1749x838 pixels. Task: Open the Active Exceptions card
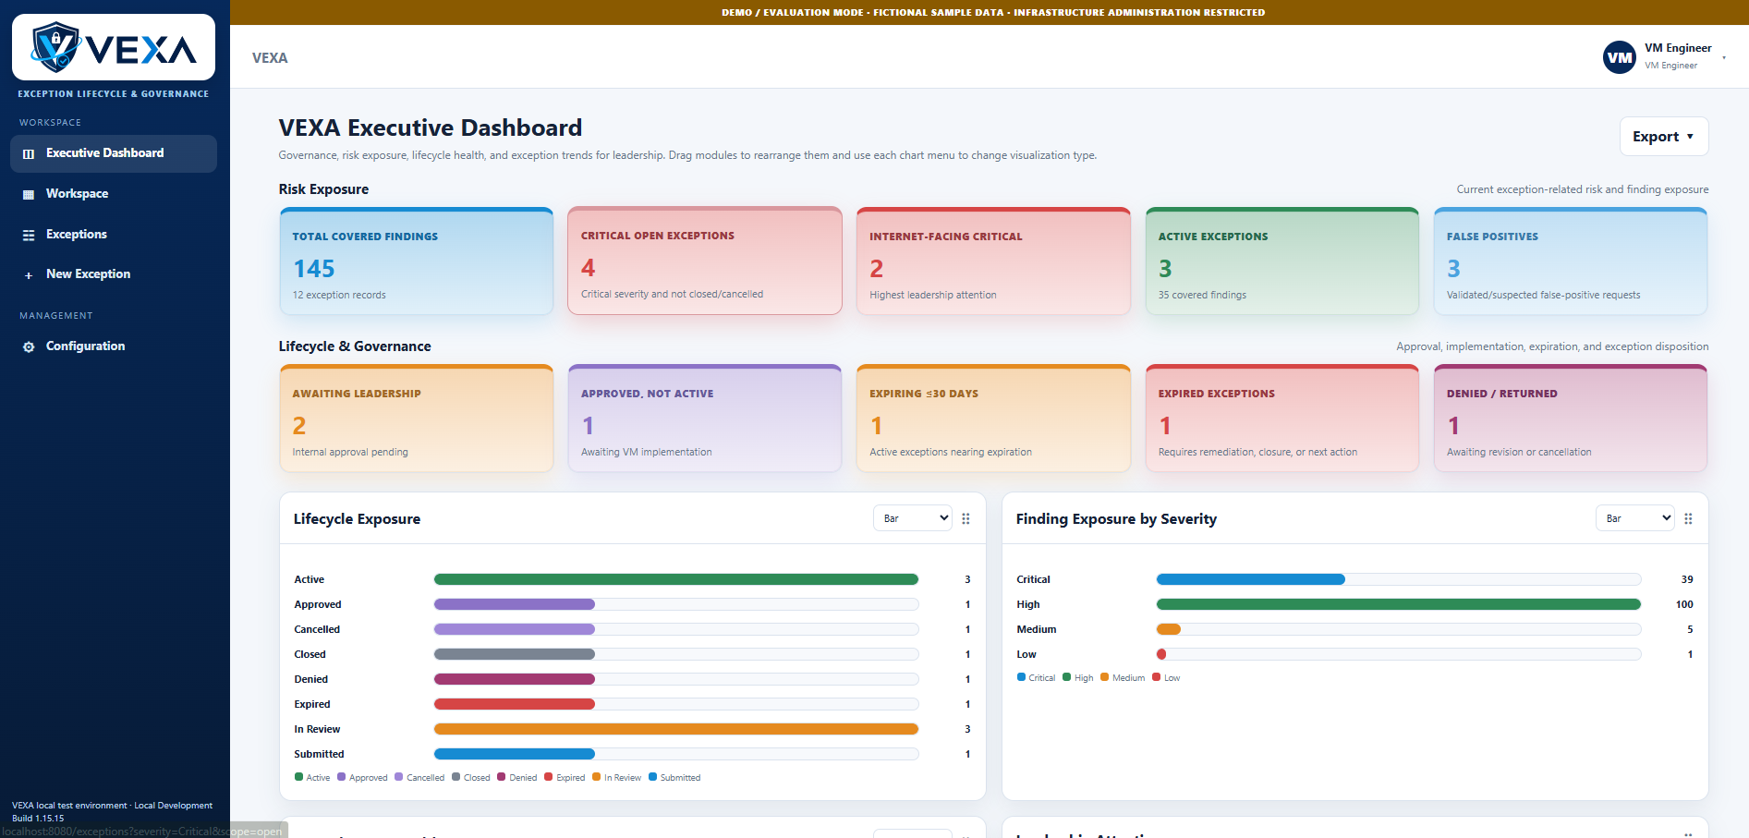[1282, 261]
